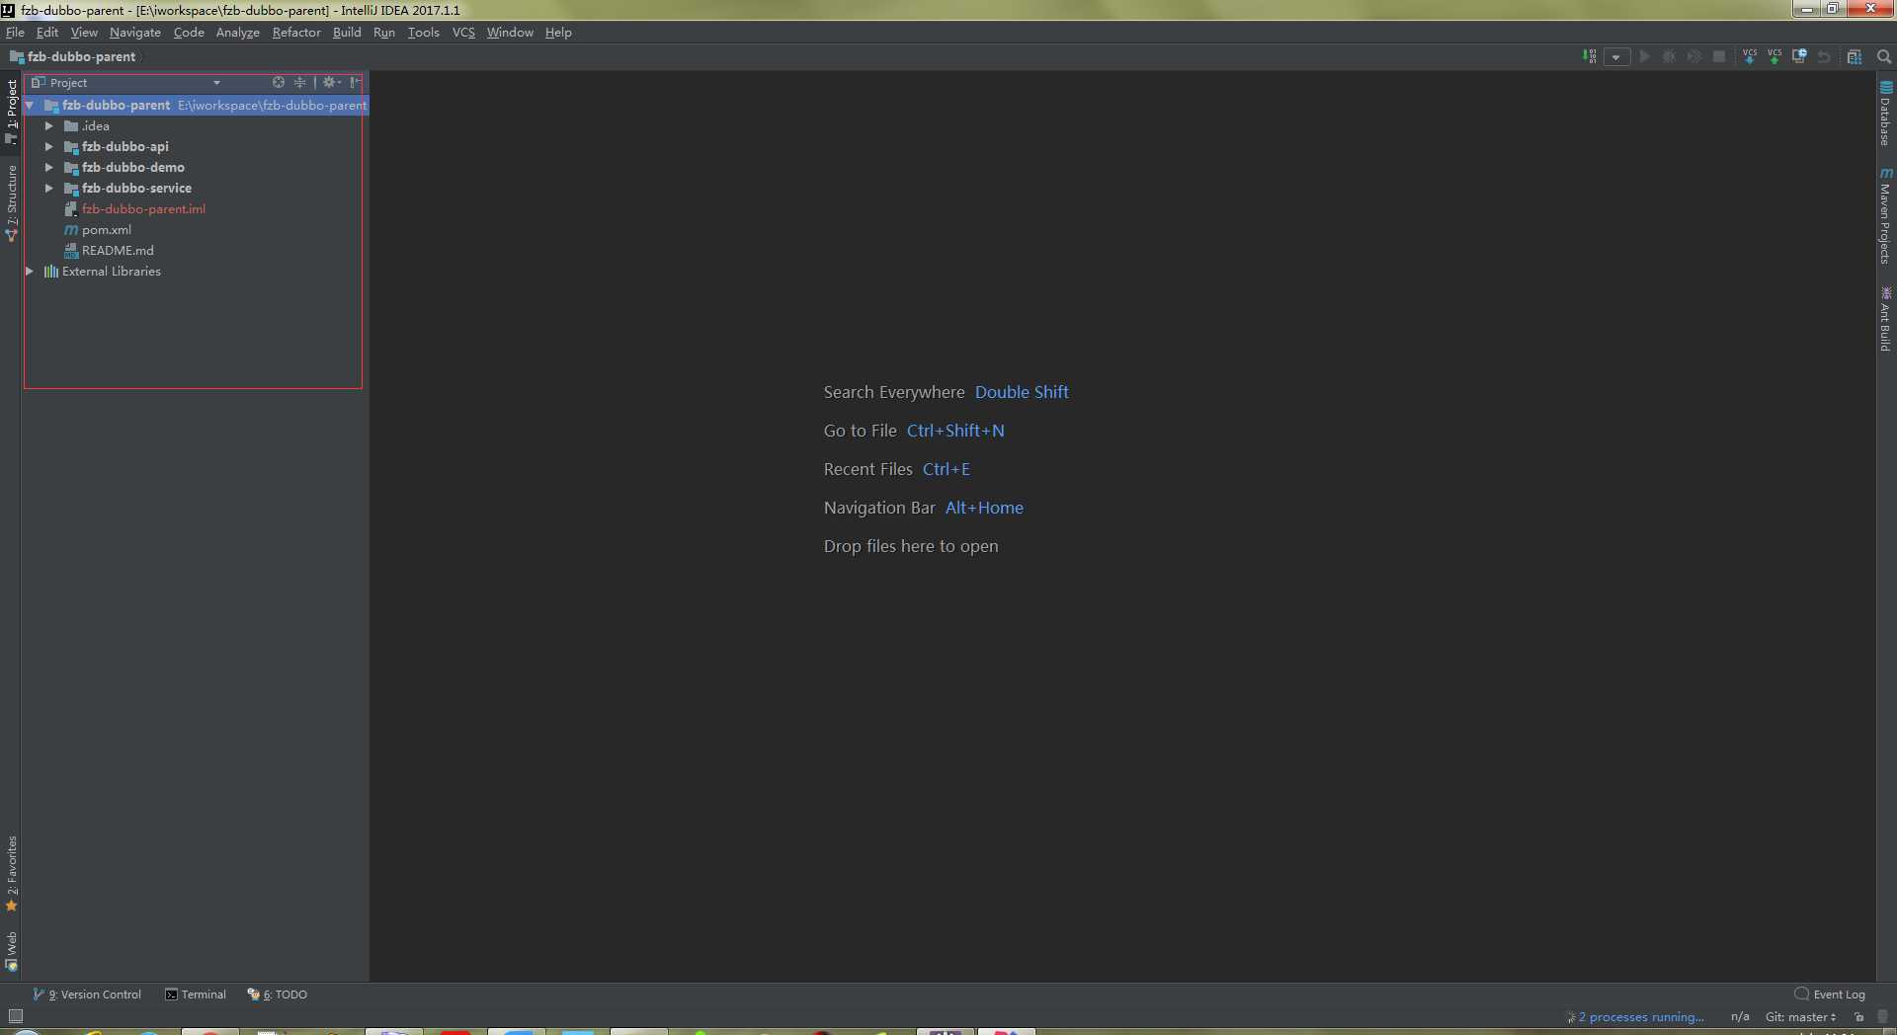Open the Refactor menu
This screenshot has width=1897, height=1035.
(296, 32)
